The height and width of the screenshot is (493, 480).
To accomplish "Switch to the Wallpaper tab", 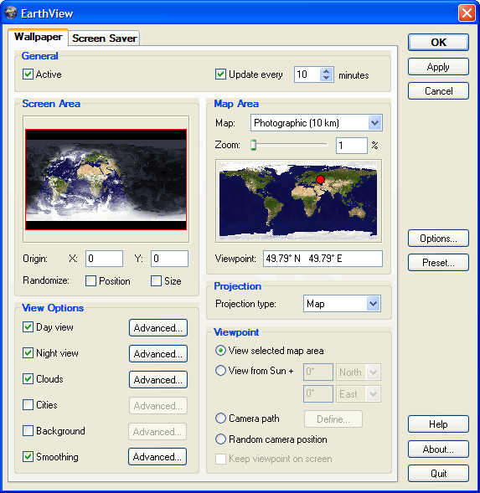I will click(x=38, y=37).
